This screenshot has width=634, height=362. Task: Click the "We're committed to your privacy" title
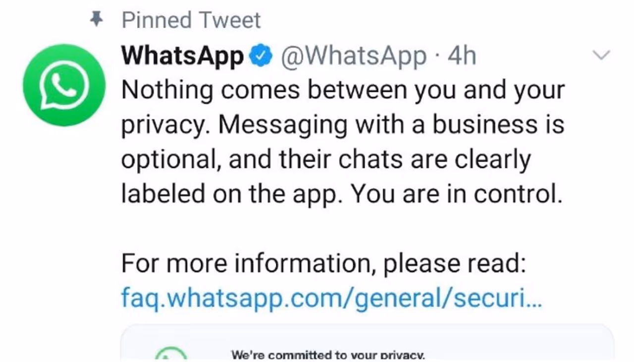coord(327,355)
